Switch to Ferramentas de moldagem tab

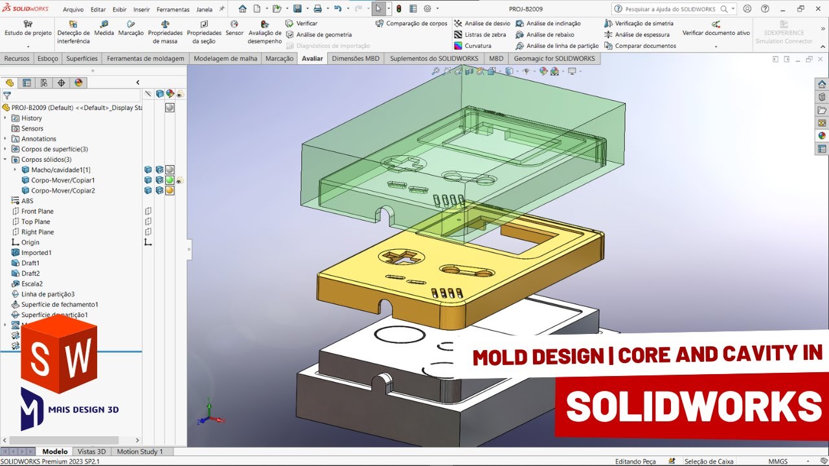(x=146, y=58)
